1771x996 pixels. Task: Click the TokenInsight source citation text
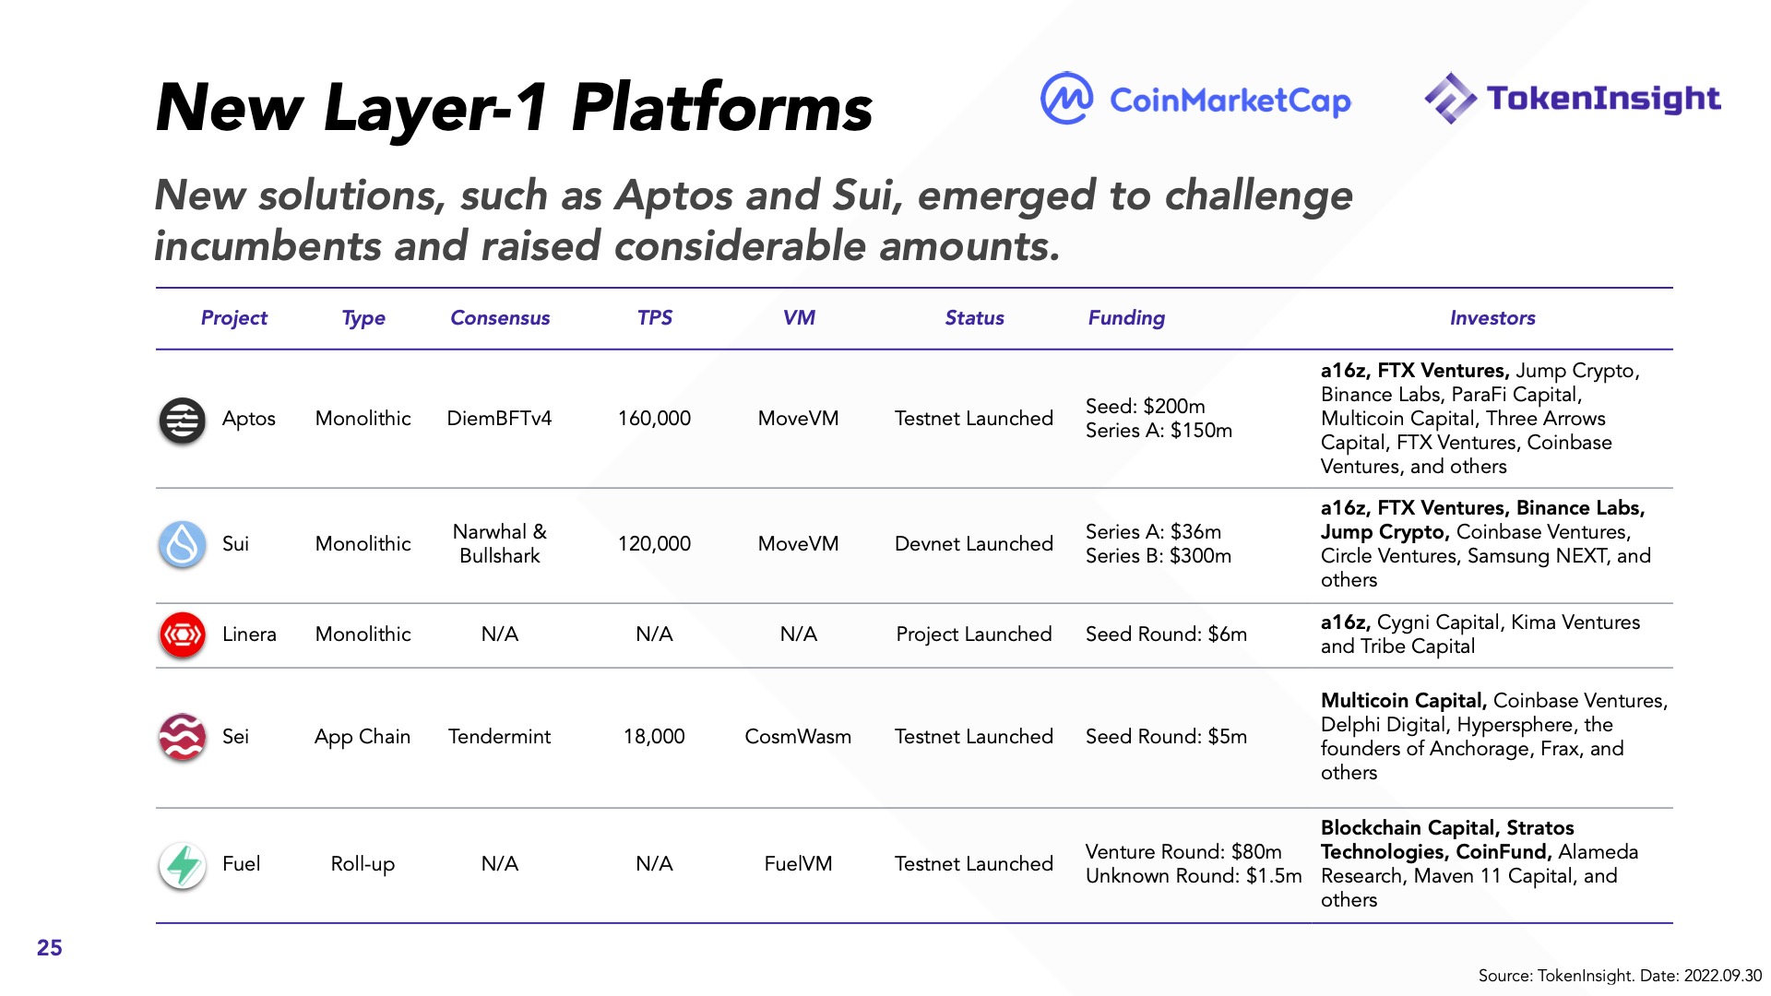click(x=1619, y=976)
